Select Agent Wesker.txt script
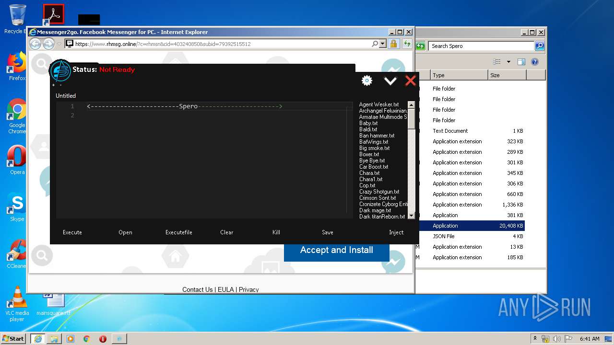 tap(379, 104)
